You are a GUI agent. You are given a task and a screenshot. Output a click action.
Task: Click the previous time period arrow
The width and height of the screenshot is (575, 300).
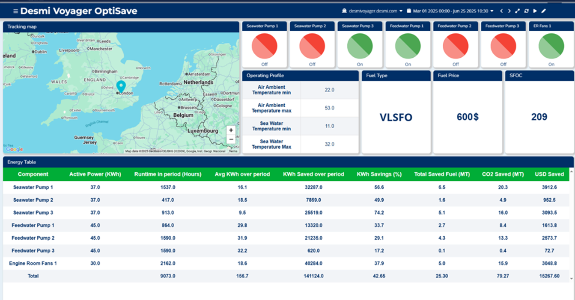(x=501, y=11)
